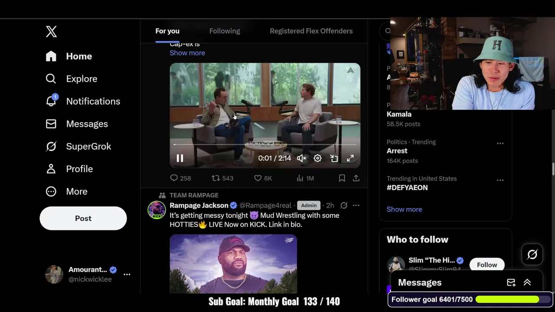Reply to the video post, 258 replies
The width and height of the screenshot is (555, 312).
click(180, 178)
